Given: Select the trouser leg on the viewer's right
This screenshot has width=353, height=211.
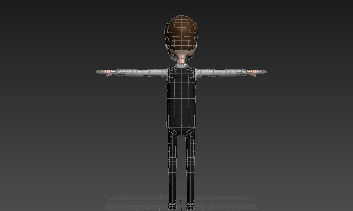Looking at the screenshot, I should pos(190,166).
